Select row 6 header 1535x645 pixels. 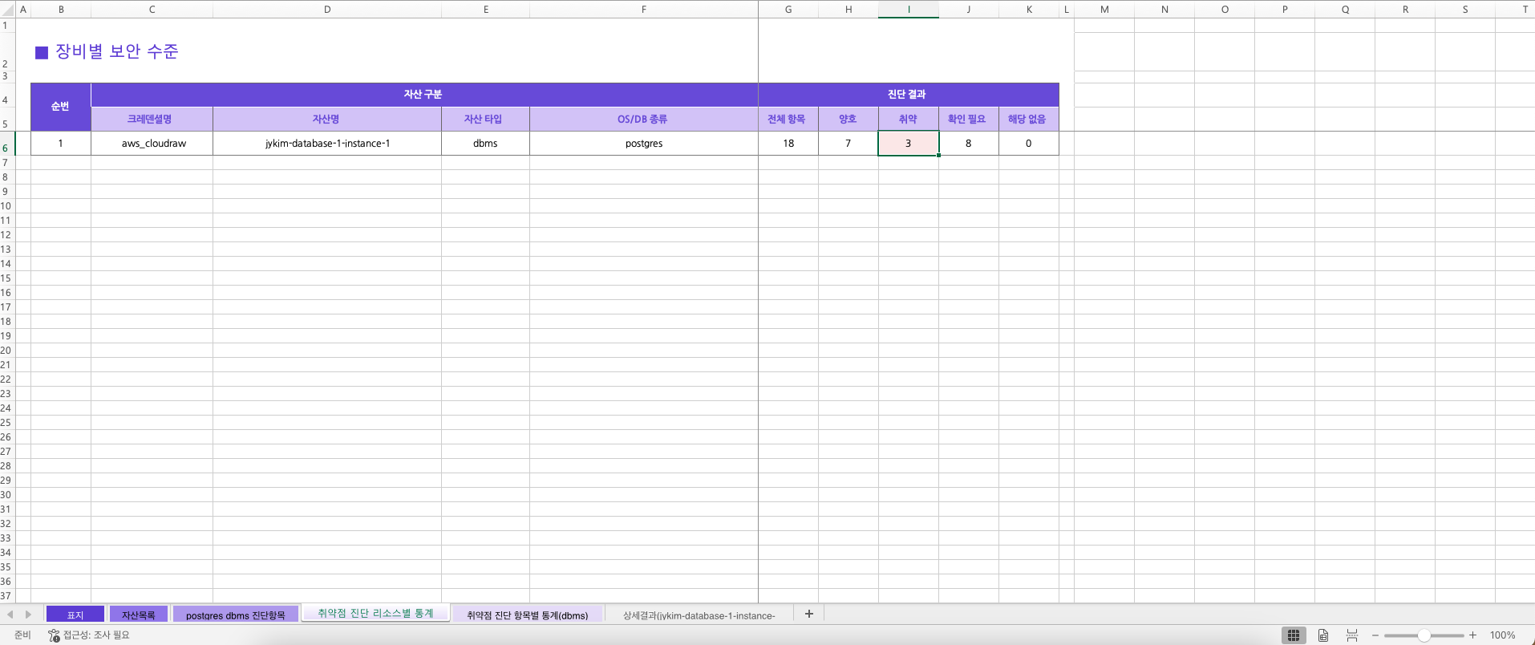pyautogui.click(x=6, y=148)
